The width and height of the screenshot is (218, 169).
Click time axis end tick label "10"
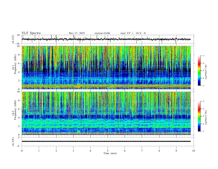pos(194,151)
